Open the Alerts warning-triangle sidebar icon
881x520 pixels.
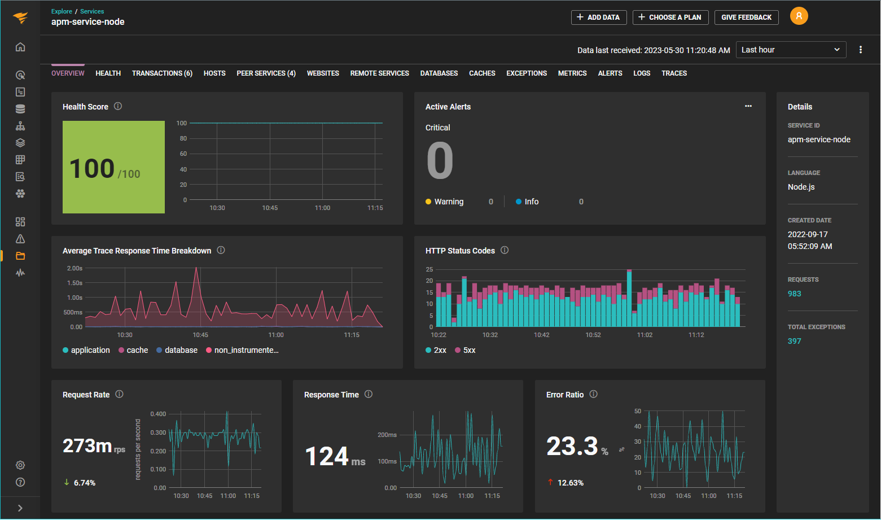click(x=20, y=238)
